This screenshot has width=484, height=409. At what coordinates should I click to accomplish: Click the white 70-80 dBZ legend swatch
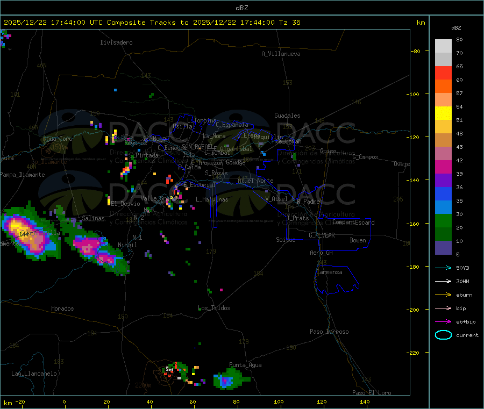443,46
